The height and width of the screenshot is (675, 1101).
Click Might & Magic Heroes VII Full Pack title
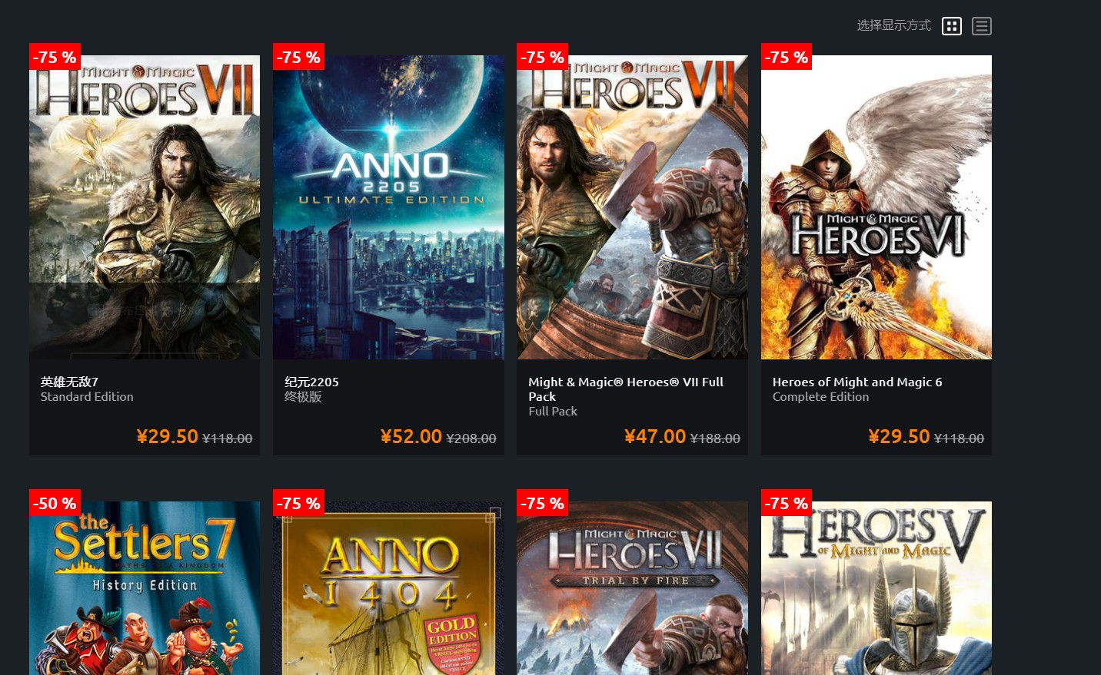626,389
